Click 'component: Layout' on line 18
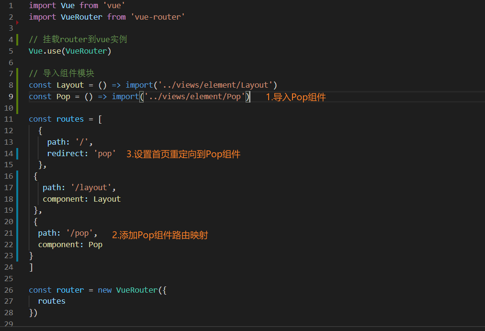Screen dimensions: 485x331 click(x=82, y=199)
